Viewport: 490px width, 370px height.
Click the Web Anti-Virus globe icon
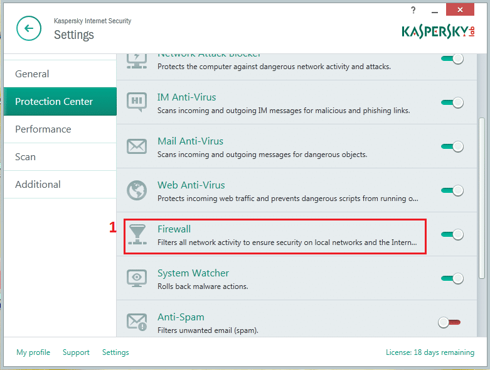coord(137,190)
